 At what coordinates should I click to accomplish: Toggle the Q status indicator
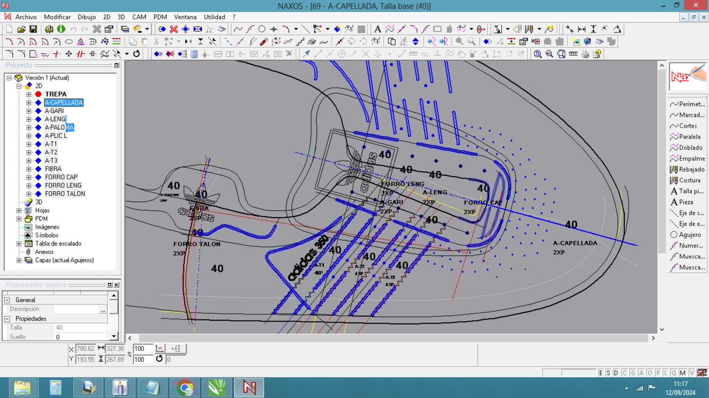tap(674, 373)
